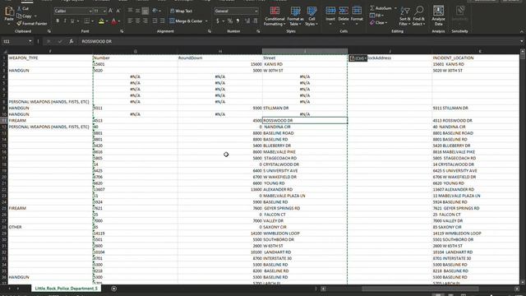Click the Merge & Center button
Viewport: 526px width, 296px height.
(186, 21)
